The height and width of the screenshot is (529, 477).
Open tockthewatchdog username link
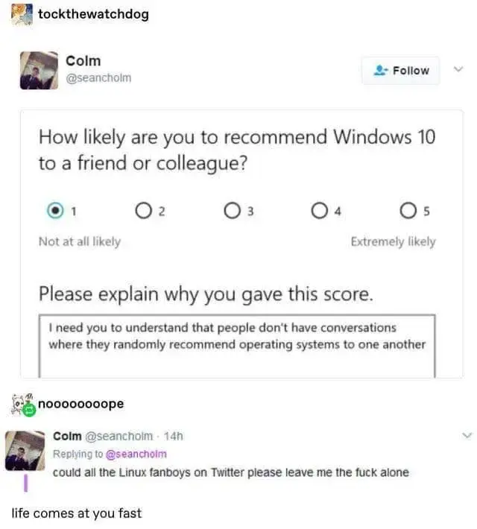[x=93, y=14]
